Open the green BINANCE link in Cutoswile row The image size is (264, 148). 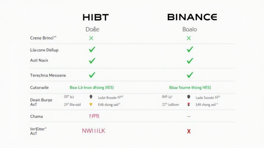190,88
